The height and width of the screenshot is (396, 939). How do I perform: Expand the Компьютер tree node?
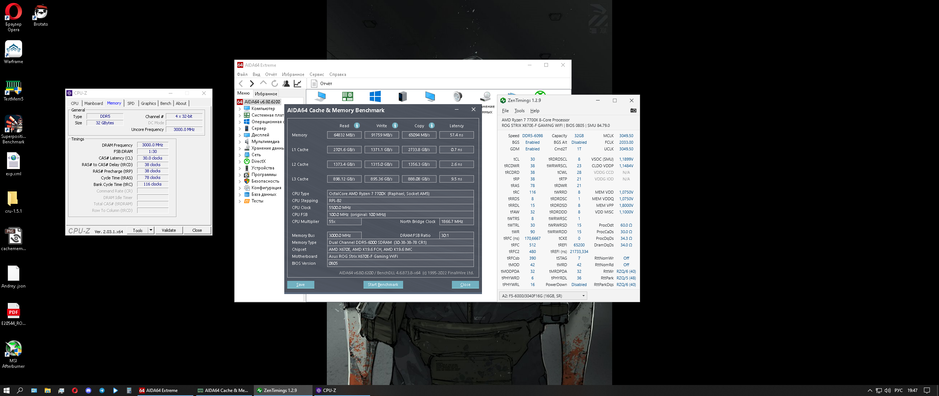[x=240, y=109]
